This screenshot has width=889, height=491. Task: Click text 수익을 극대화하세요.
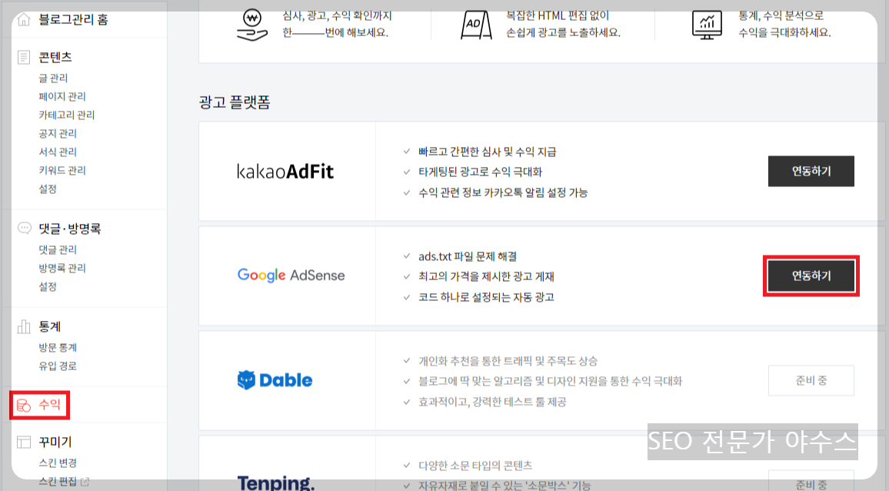pyautogui.click(x=784, y=32)
